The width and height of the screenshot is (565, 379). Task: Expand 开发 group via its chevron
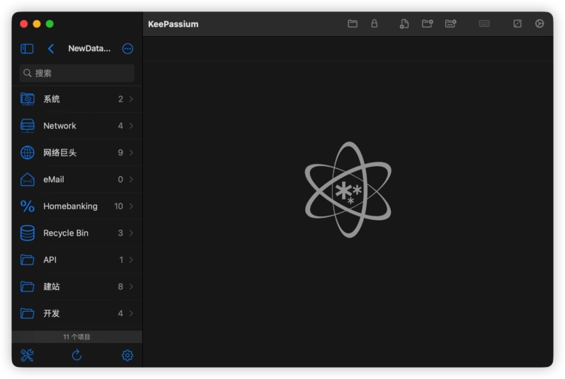(131, 313)
